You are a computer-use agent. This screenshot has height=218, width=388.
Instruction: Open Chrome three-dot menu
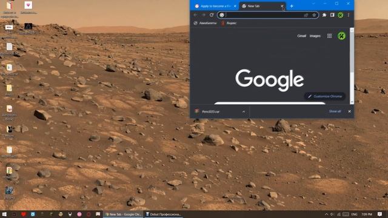[x=348, y=15]
